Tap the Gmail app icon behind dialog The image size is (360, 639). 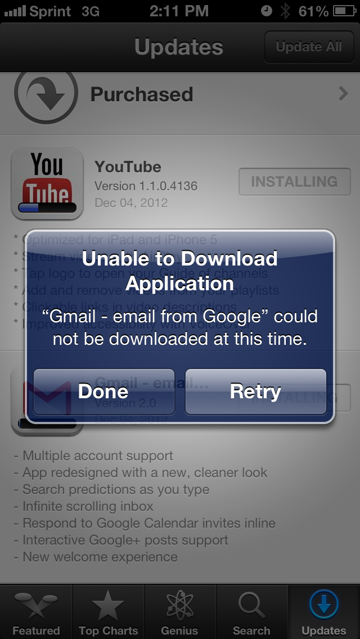coord(47,399)
